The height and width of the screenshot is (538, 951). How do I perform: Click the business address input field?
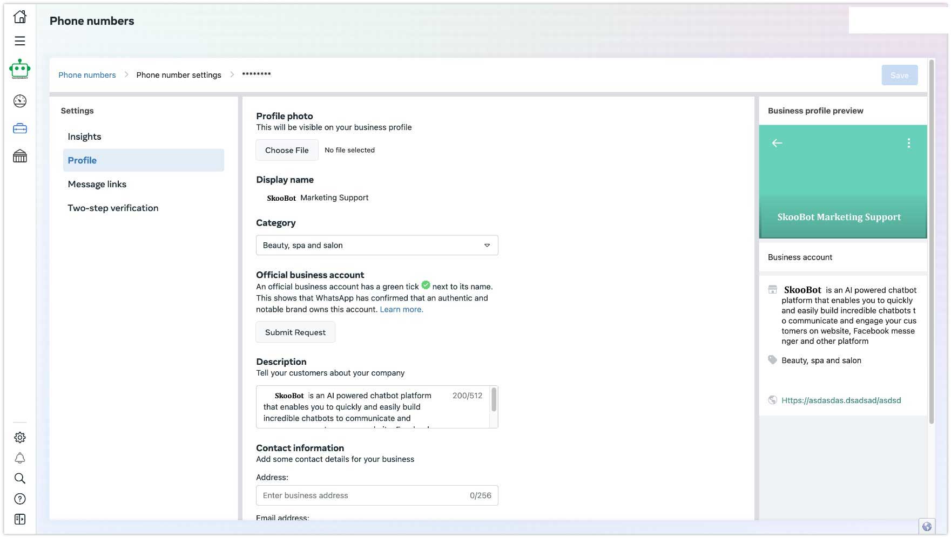click(362, 495)
